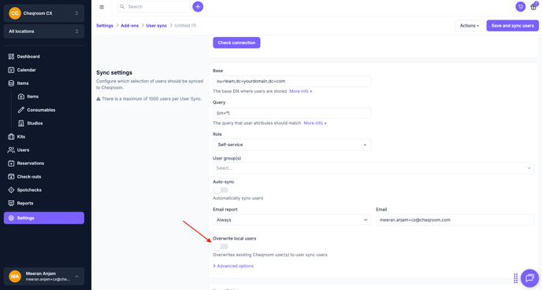542x290 pixels.
Task: Go to Add-ons in the breadcrumb
Action: coord(130,25)
